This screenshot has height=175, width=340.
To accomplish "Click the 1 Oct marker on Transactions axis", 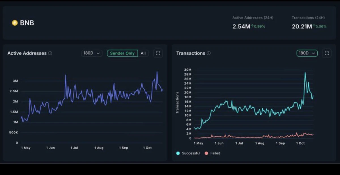I will click(x=300, y=143).
